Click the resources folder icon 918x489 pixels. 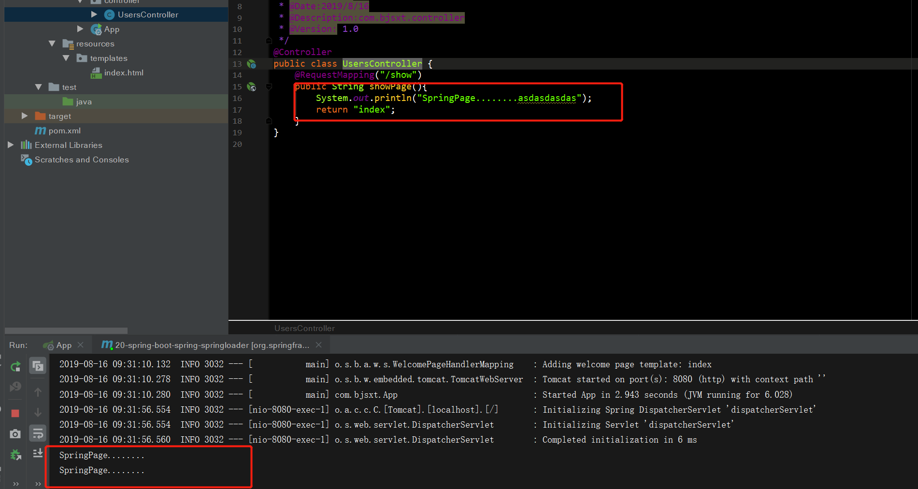[68, 44]
